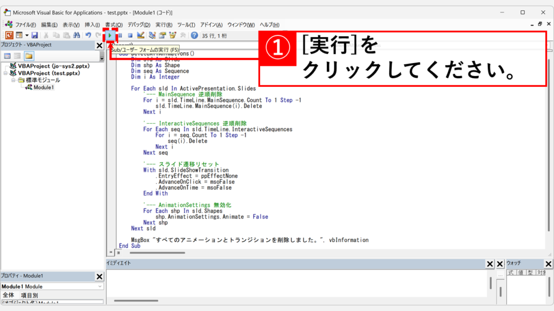Viewport: 554px width, 311px height.
Task: Toggle Folders icon in Project panel
Action: [x=29, y=56]
